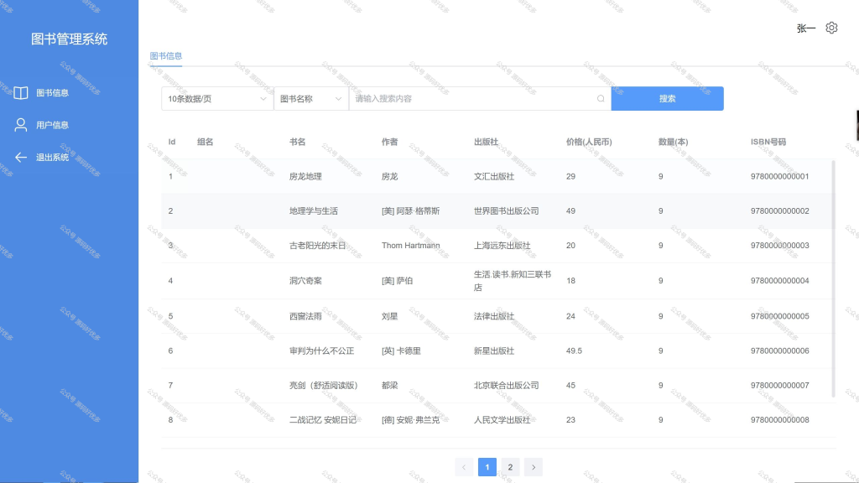Click author [英] 卡德里

tap(401, 351)
